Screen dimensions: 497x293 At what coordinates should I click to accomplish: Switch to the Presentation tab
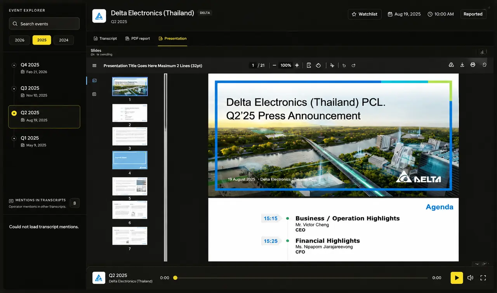172,38
